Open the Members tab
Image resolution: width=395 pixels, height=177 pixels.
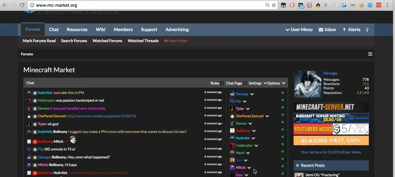click(123, 29)
